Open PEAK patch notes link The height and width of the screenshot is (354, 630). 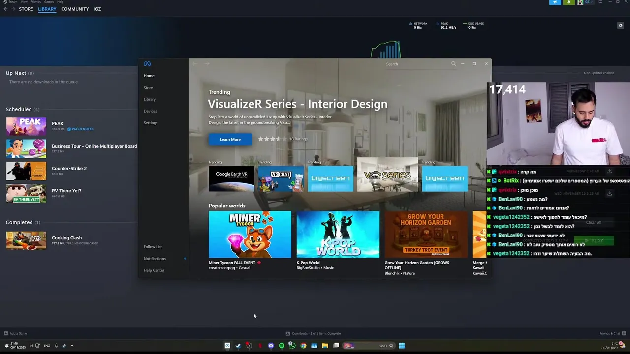tap(80, 129)
